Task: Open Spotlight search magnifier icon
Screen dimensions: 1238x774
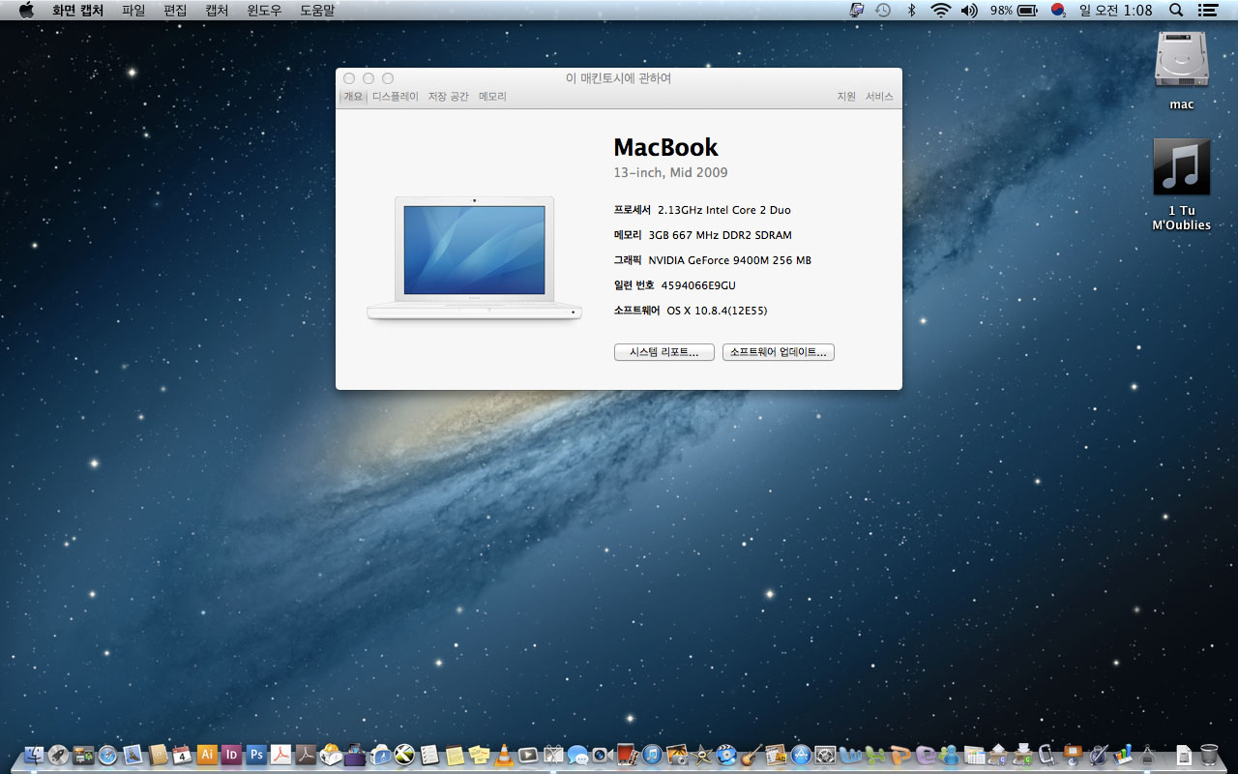Action: coord(1176,10)
